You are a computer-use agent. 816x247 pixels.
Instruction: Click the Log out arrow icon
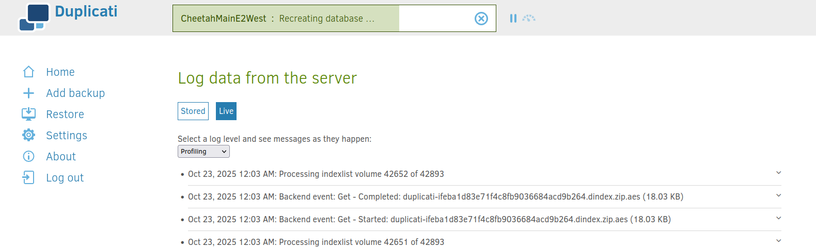click(x=29, y=177)
